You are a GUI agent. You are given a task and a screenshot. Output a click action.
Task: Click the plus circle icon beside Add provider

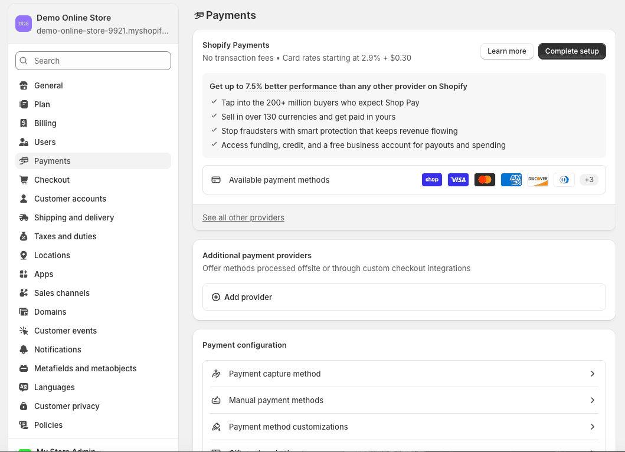point(215,297)
